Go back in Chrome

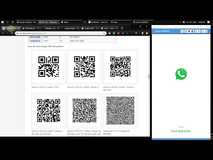pos(3,33)
